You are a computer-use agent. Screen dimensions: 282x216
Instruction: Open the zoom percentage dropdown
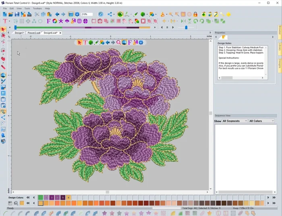(87, 15)
